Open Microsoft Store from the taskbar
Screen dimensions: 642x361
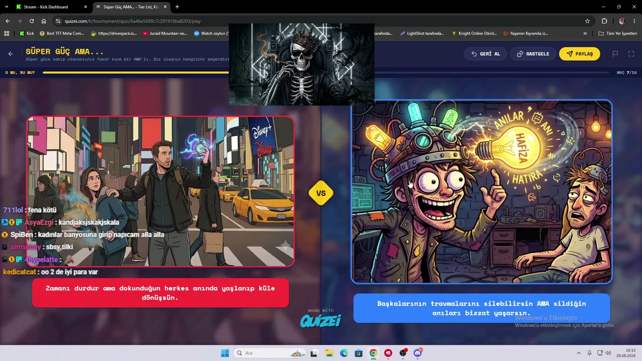click(359, 353)
